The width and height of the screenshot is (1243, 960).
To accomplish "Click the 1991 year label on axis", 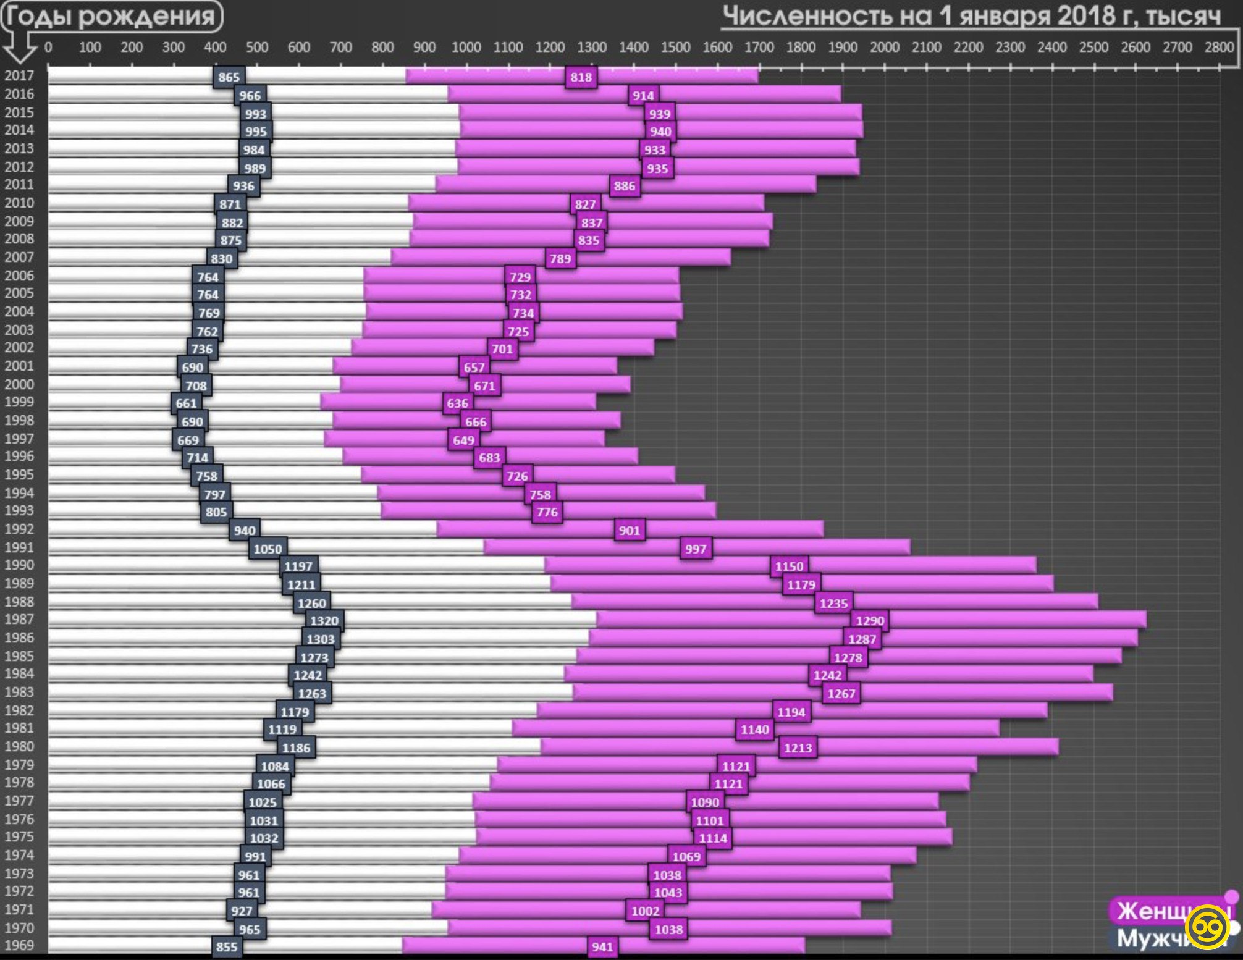I will click(19, 547).
